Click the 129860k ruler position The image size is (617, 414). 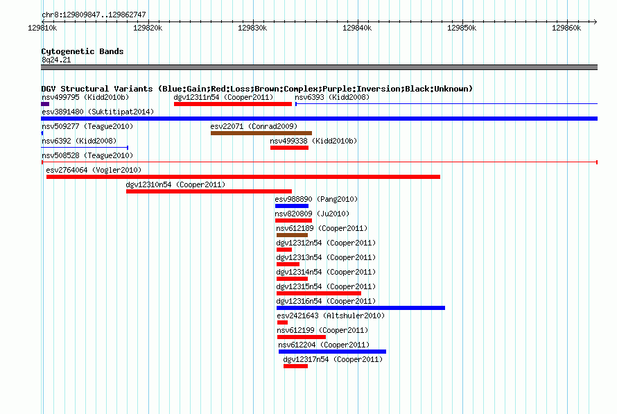click(566, 28)
